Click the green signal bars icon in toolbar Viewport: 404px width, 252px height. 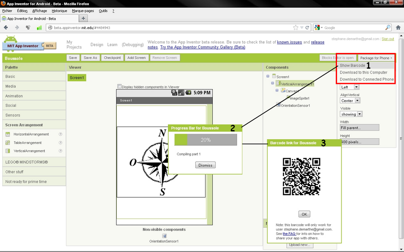(x=39, y=27)
